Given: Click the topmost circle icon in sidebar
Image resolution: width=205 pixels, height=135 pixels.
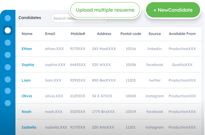Looking at the screenshot, I should [x=8, y=18].
